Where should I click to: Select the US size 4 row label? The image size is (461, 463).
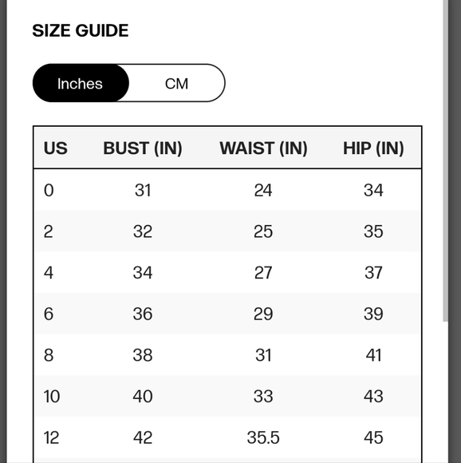49,272
